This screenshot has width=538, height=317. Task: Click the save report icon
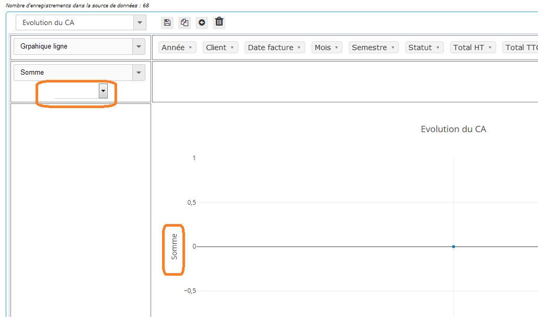167,22
